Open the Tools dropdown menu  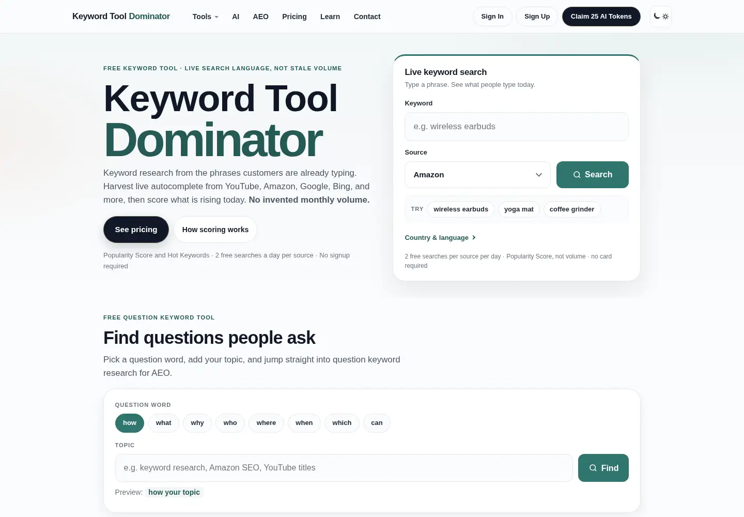click(x=205, y=17)
